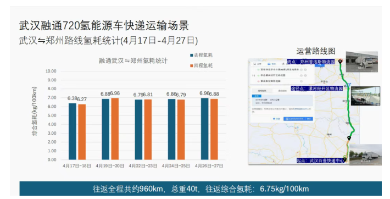
Task: Click the Wuhan start-point map pin
Action: tap(345, 159)
